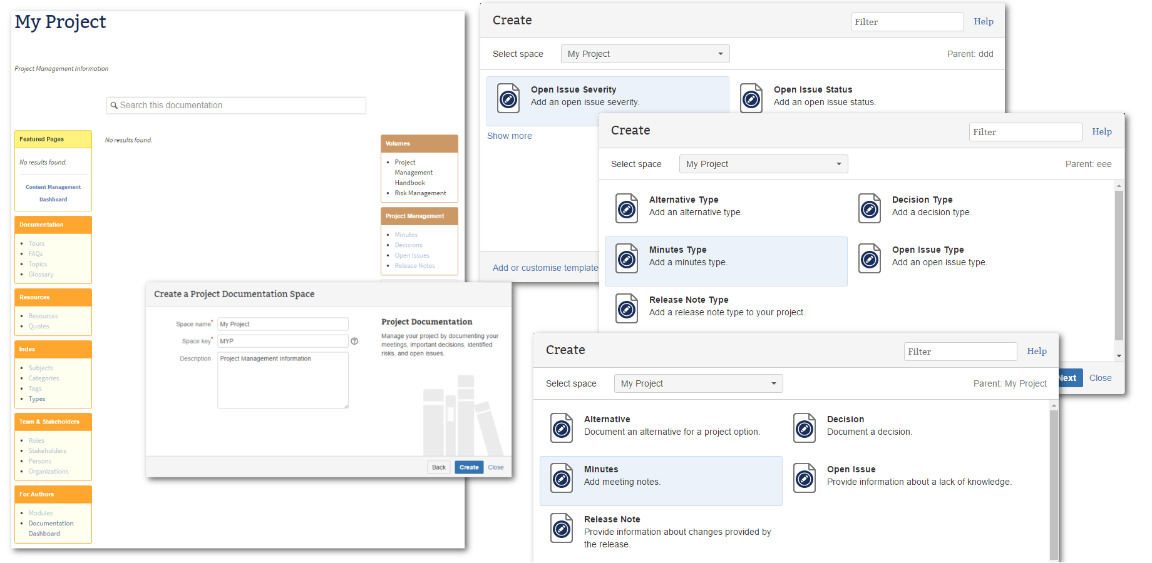
Task: Open Help link in Parent My Project dialog
Action: pos(1037,351)
